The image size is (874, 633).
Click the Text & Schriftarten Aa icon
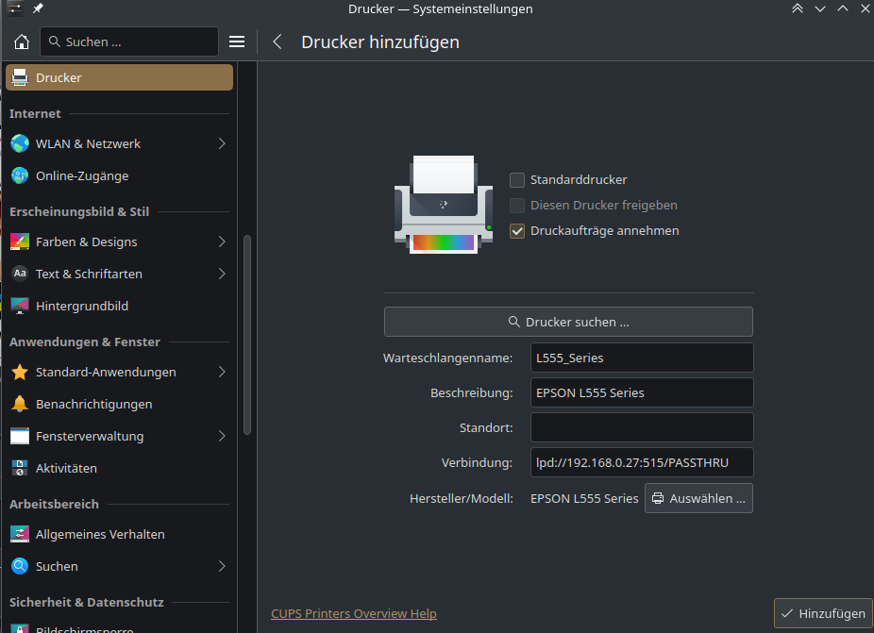pos(20,274)
